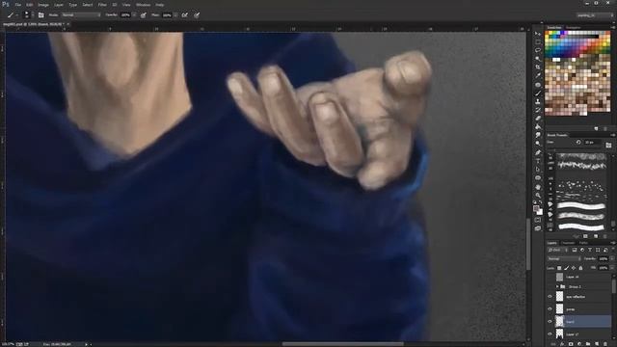Open the Brush panel toggle in options bar
This screenshot has height=347, width=617.
tap(40, 15)
